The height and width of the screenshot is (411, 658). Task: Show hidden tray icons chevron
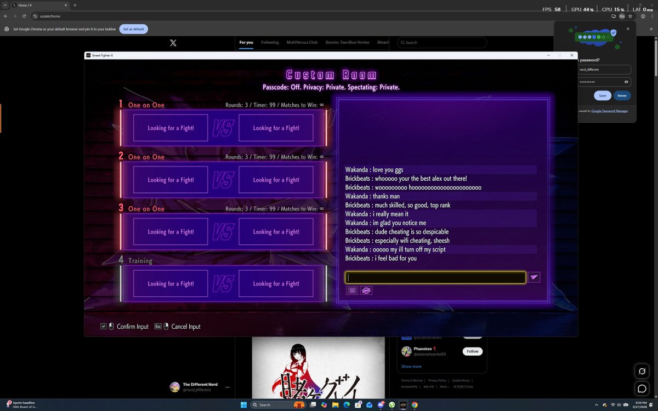pyautogui.click(x=596, y=404)
